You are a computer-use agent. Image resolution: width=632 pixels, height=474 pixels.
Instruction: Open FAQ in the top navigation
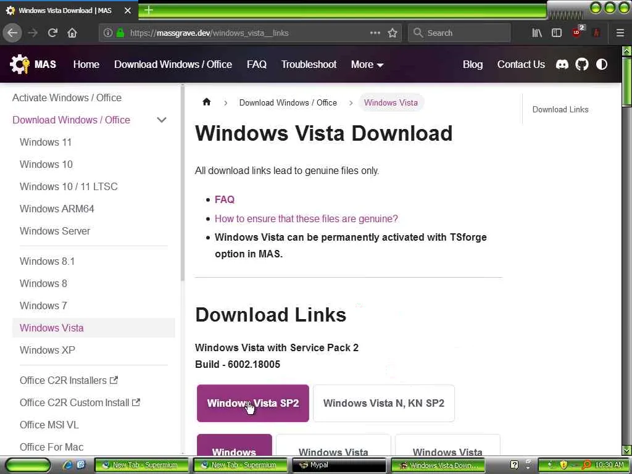point(257,64)
